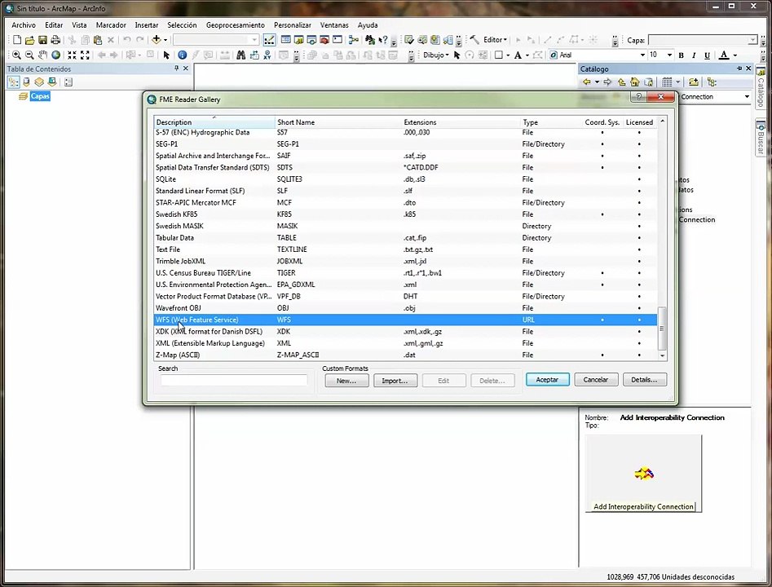Open the Personalizar menu
This screenshot has height=587, width=772.
tap(293, 24)
